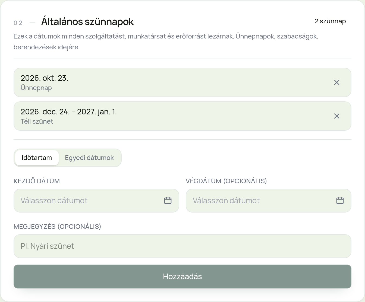Screen dimensions: 365x302
Task: Select the Egyedi dátumok tab
Action: pos(89,158)
